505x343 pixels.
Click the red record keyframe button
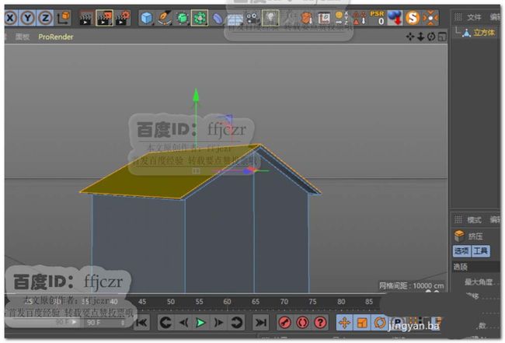[x=285, y=322]
